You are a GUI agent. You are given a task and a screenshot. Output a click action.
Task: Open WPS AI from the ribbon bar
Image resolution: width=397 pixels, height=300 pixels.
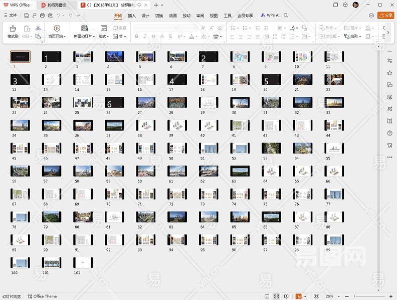pos(270,15)
